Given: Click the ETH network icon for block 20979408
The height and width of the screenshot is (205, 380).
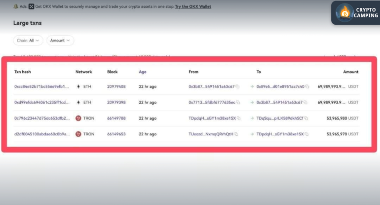Looking at the screenshot, I should tap(78, 87).
